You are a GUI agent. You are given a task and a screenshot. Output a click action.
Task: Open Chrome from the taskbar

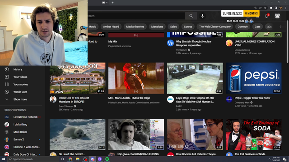click(70, 159)
